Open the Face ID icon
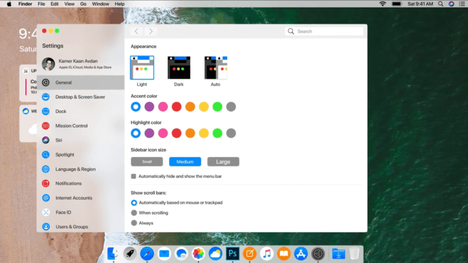Viewport: 468px width, 263px height. (46, 213)
